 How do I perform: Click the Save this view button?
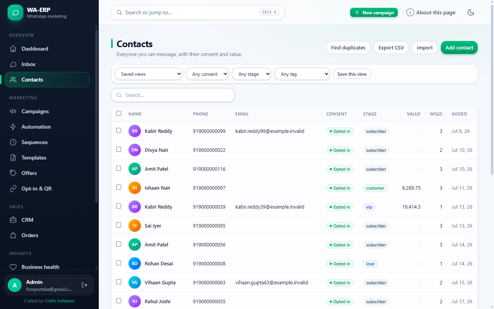tap(352, 74)
